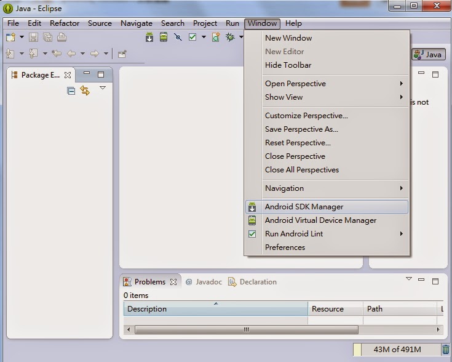Open the File menu

14,23
